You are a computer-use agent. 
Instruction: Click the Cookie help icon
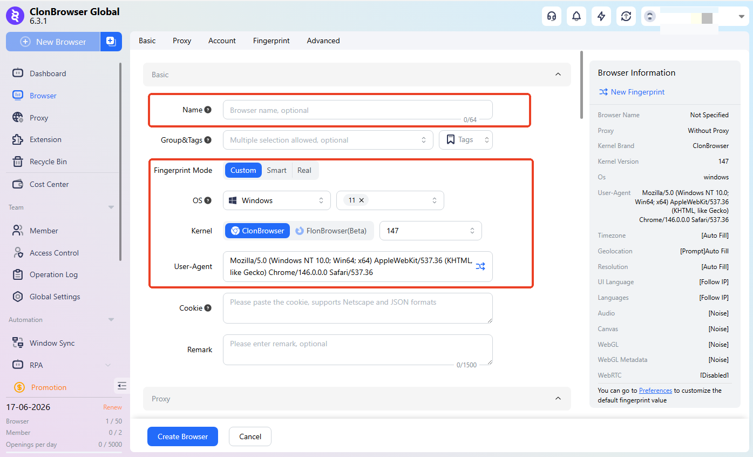click(x=208, y=308)
